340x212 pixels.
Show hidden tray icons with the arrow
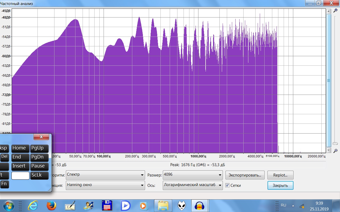pyautogui.click(x=293, y=206)
